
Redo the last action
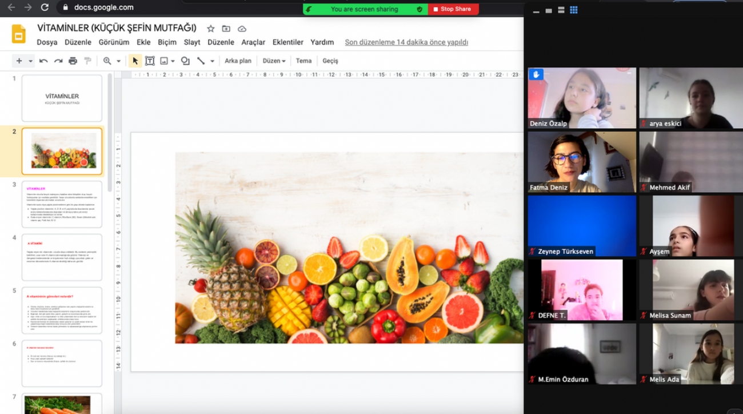coord(58,61)
